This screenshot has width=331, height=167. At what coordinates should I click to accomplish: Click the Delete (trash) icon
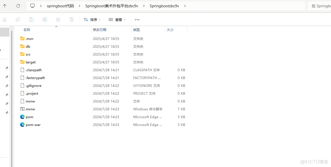coord(72,20)
